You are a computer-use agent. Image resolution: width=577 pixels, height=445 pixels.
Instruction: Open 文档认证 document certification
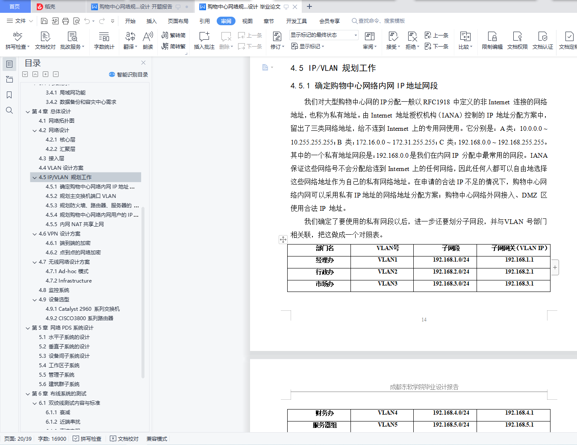(x=543, y=41)
